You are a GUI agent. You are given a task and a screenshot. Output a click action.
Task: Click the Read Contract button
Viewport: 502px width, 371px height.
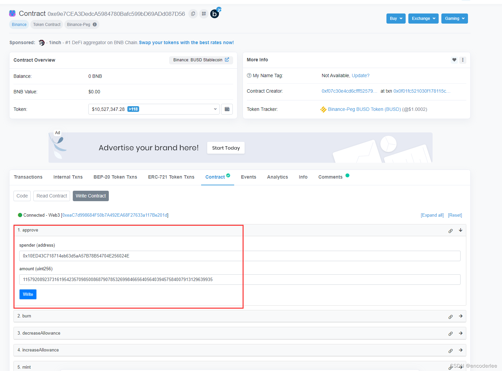(52, 196)
